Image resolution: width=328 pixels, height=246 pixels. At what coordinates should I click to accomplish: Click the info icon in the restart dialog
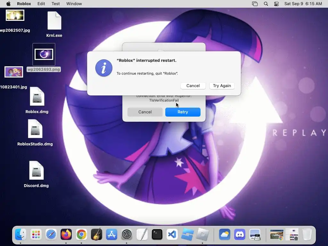pos(104,68)
